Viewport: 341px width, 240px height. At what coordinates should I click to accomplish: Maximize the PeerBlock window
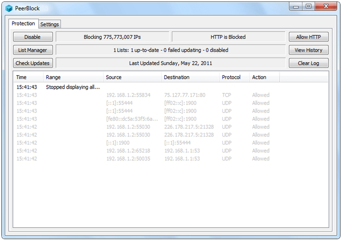point(308,6)
